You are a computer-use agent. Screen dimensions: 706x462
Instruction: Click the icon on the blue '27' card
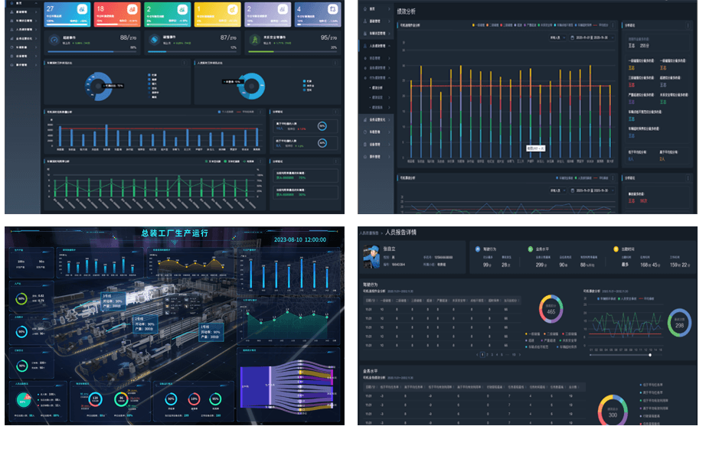pyautogui.click(x=80, y=10)
